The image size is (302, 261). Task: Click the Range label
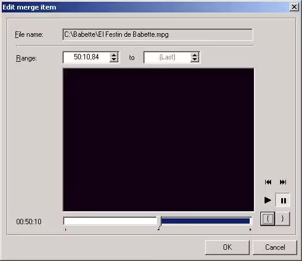[x=26, y=58]
